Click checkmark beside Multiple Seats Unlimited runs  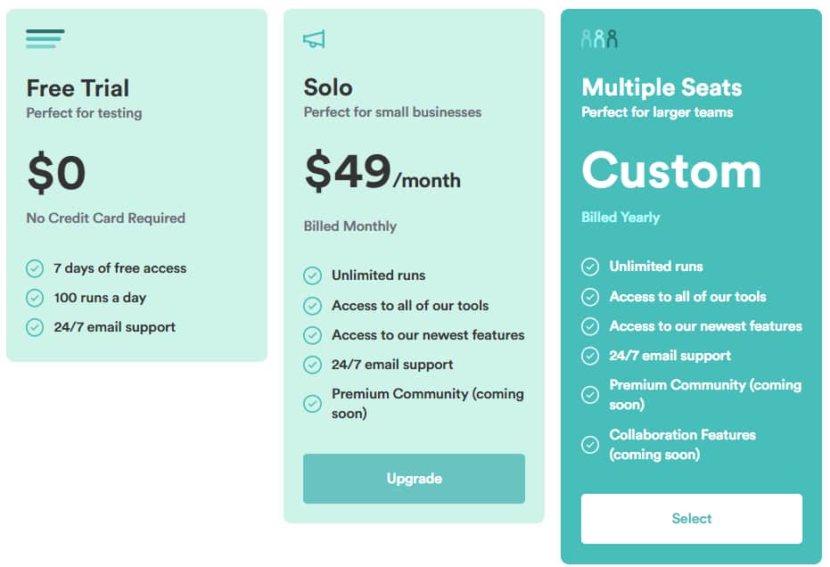(590, 267)
